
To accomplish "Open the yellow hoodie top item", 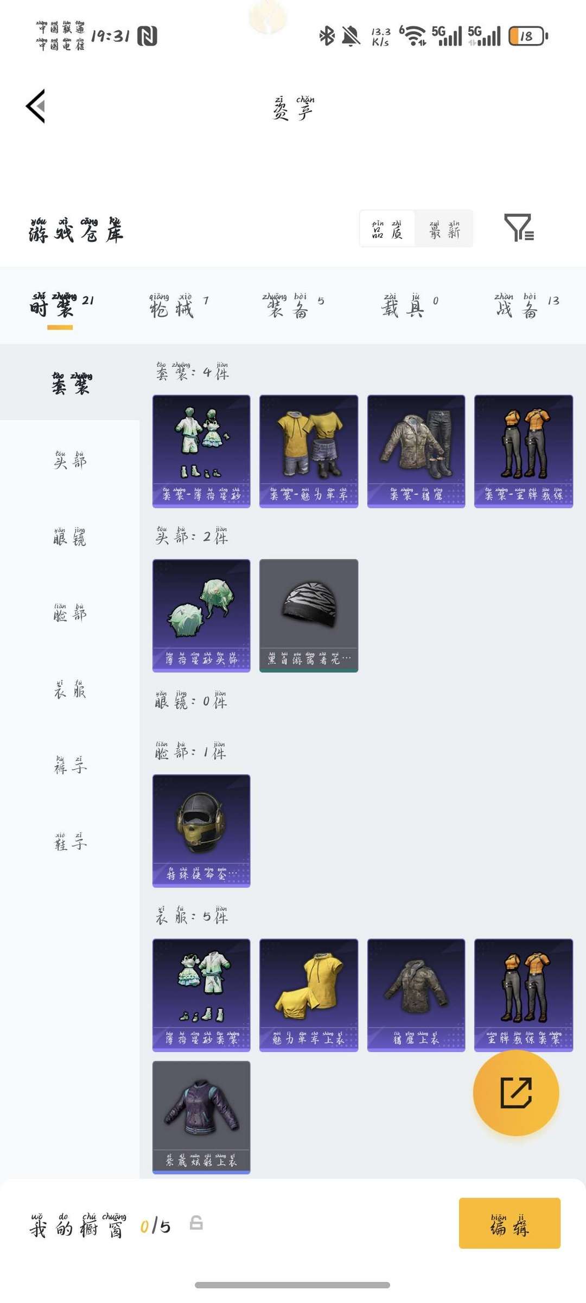I will click(309, 995).
